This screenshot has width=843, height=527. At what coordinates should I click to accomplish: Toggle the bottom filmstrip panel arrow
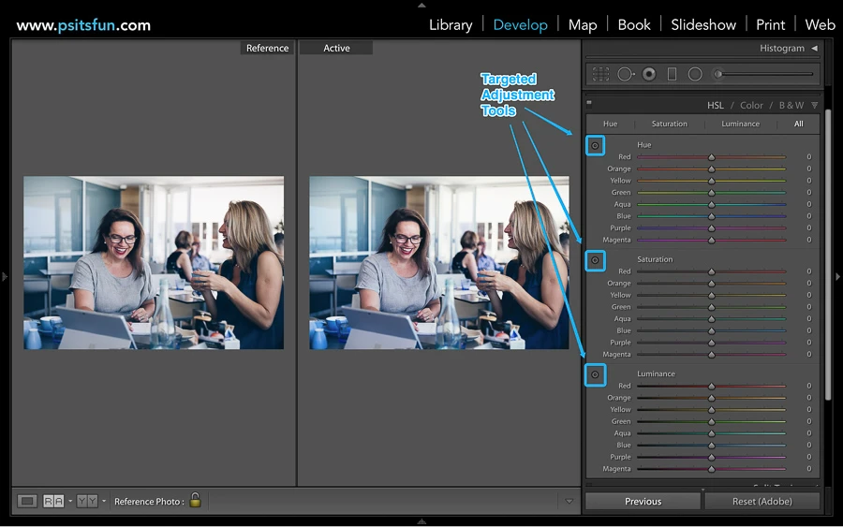pyautogui.click(x=421, y=521)
